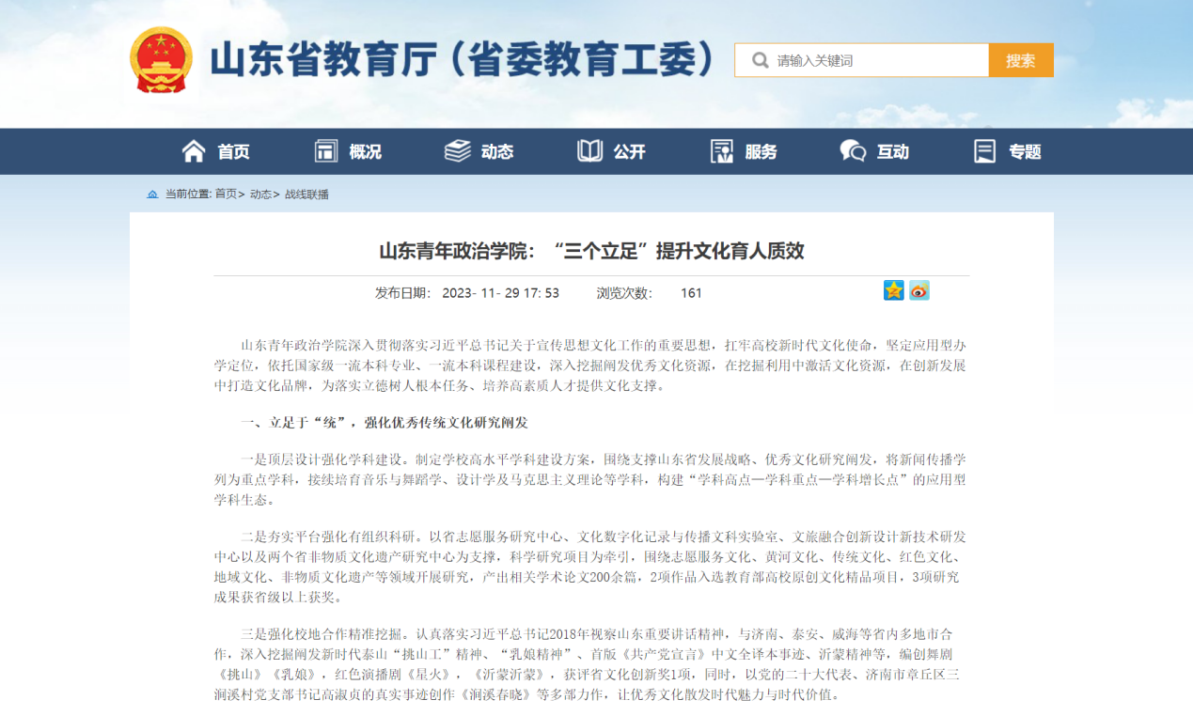
Task: Click the 服务 navigation icon
Action: 722,151
